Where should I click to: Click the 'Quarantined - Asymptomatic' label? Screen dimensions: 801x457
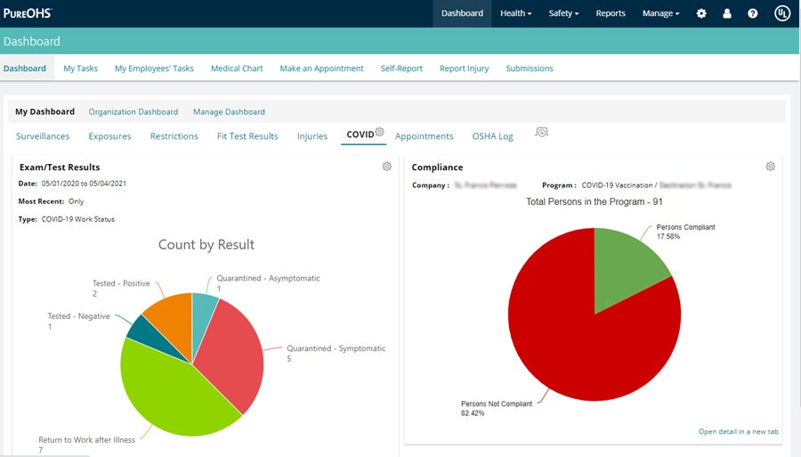268,278
